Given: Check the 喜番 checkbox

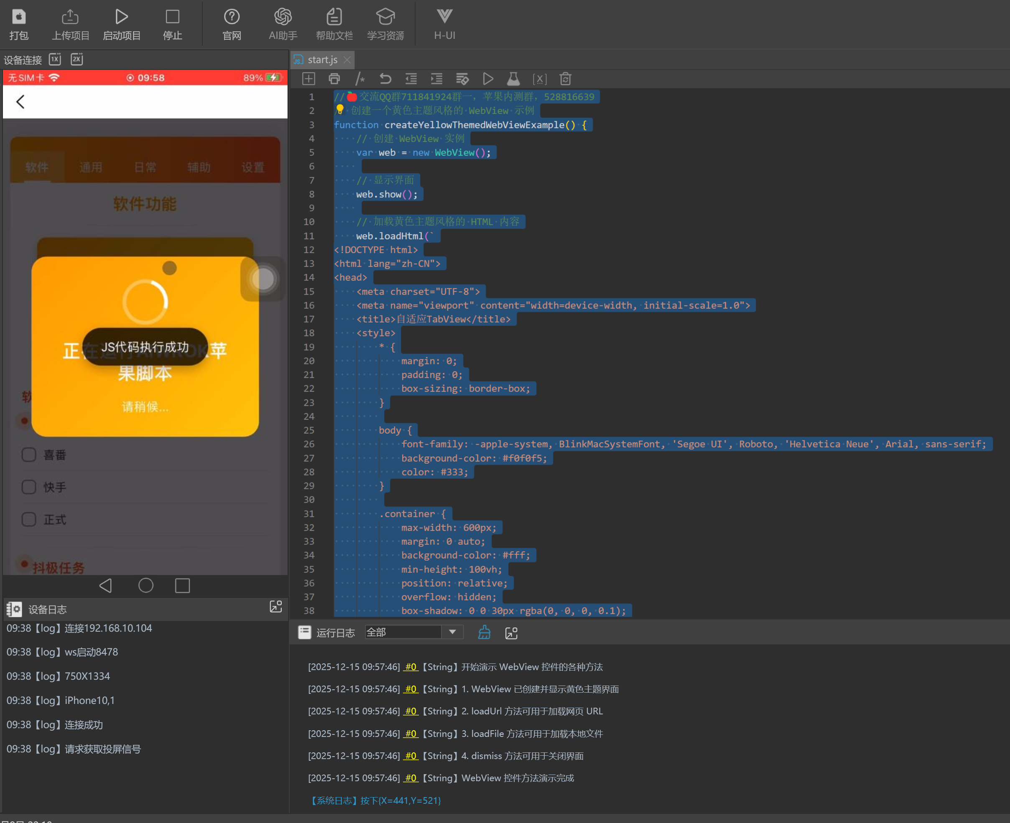Looking at the screenshot, I should coord(29,455).
